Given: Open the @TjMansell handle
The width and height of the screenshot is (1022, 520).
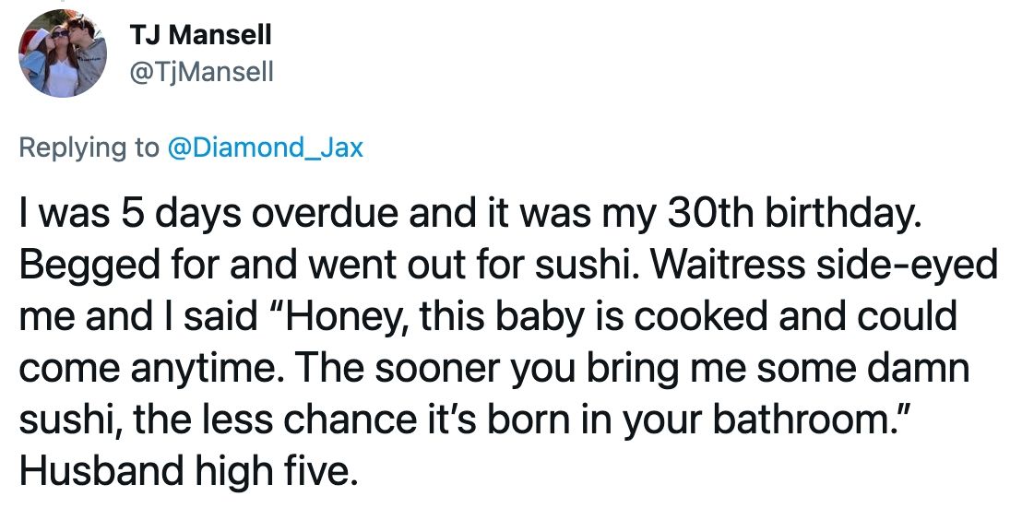Looking at the screenshot, I should (x=201, y=72).
